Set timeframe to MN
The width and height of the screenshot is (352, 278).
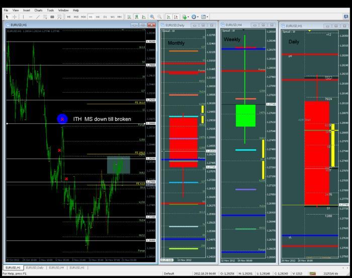[x=120, y=17]
